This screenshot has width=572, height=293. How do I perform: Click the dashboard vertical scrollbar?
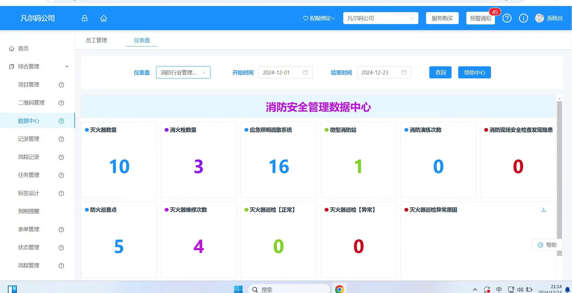pos(559,178)
